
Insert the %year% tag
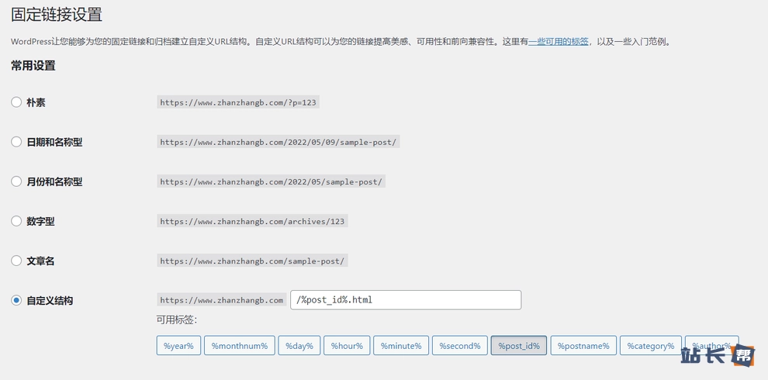point(178,346)
